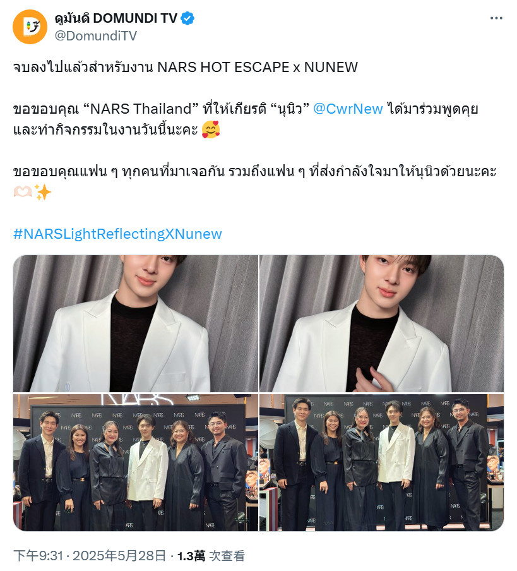Click the blue verified badge
Screen dimensions: 517x571
point(187,18)
